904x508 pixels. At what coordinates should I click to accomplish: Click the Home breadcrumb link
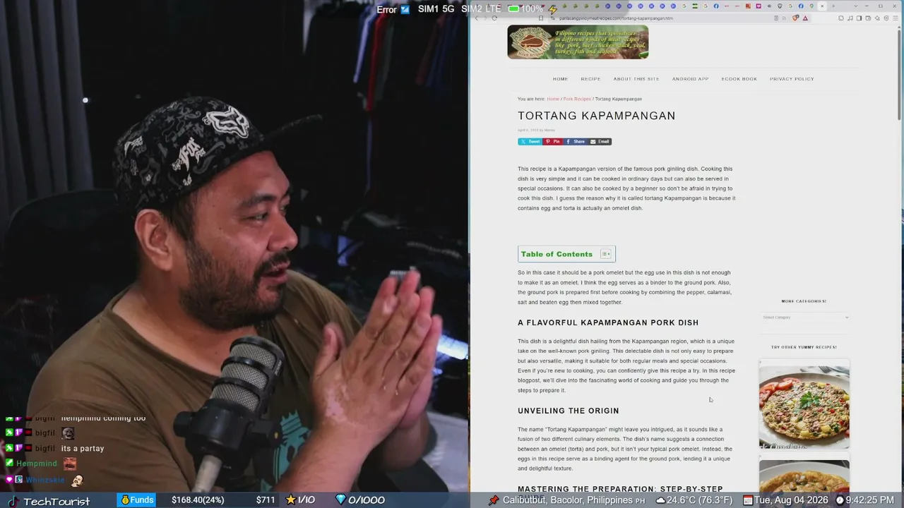pyautogui.click(x=553, y=99)
